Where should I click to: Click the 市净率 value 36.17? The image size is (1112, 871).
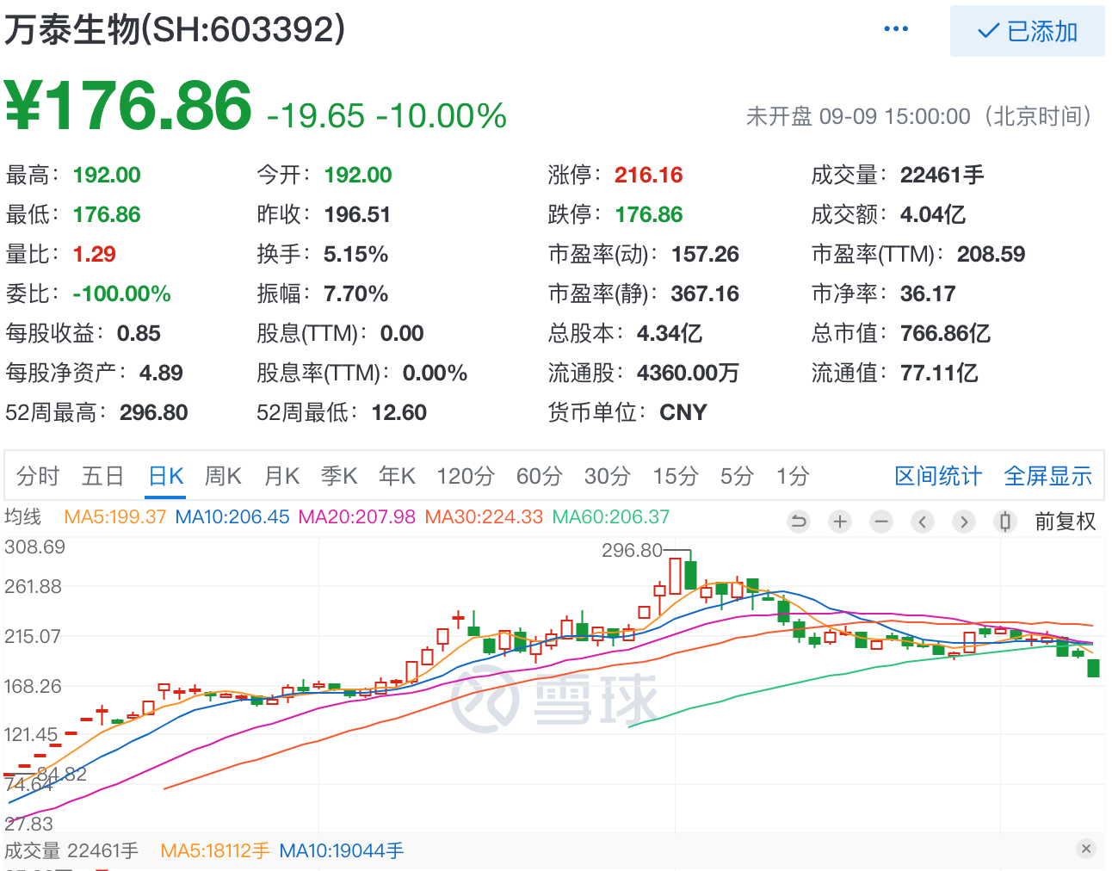point(929,294)
